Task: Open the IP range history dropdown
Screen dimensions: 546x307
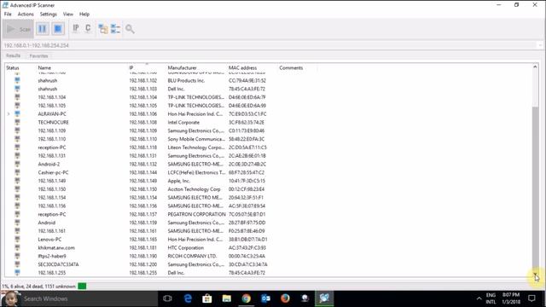Action: tap(540, 45)
